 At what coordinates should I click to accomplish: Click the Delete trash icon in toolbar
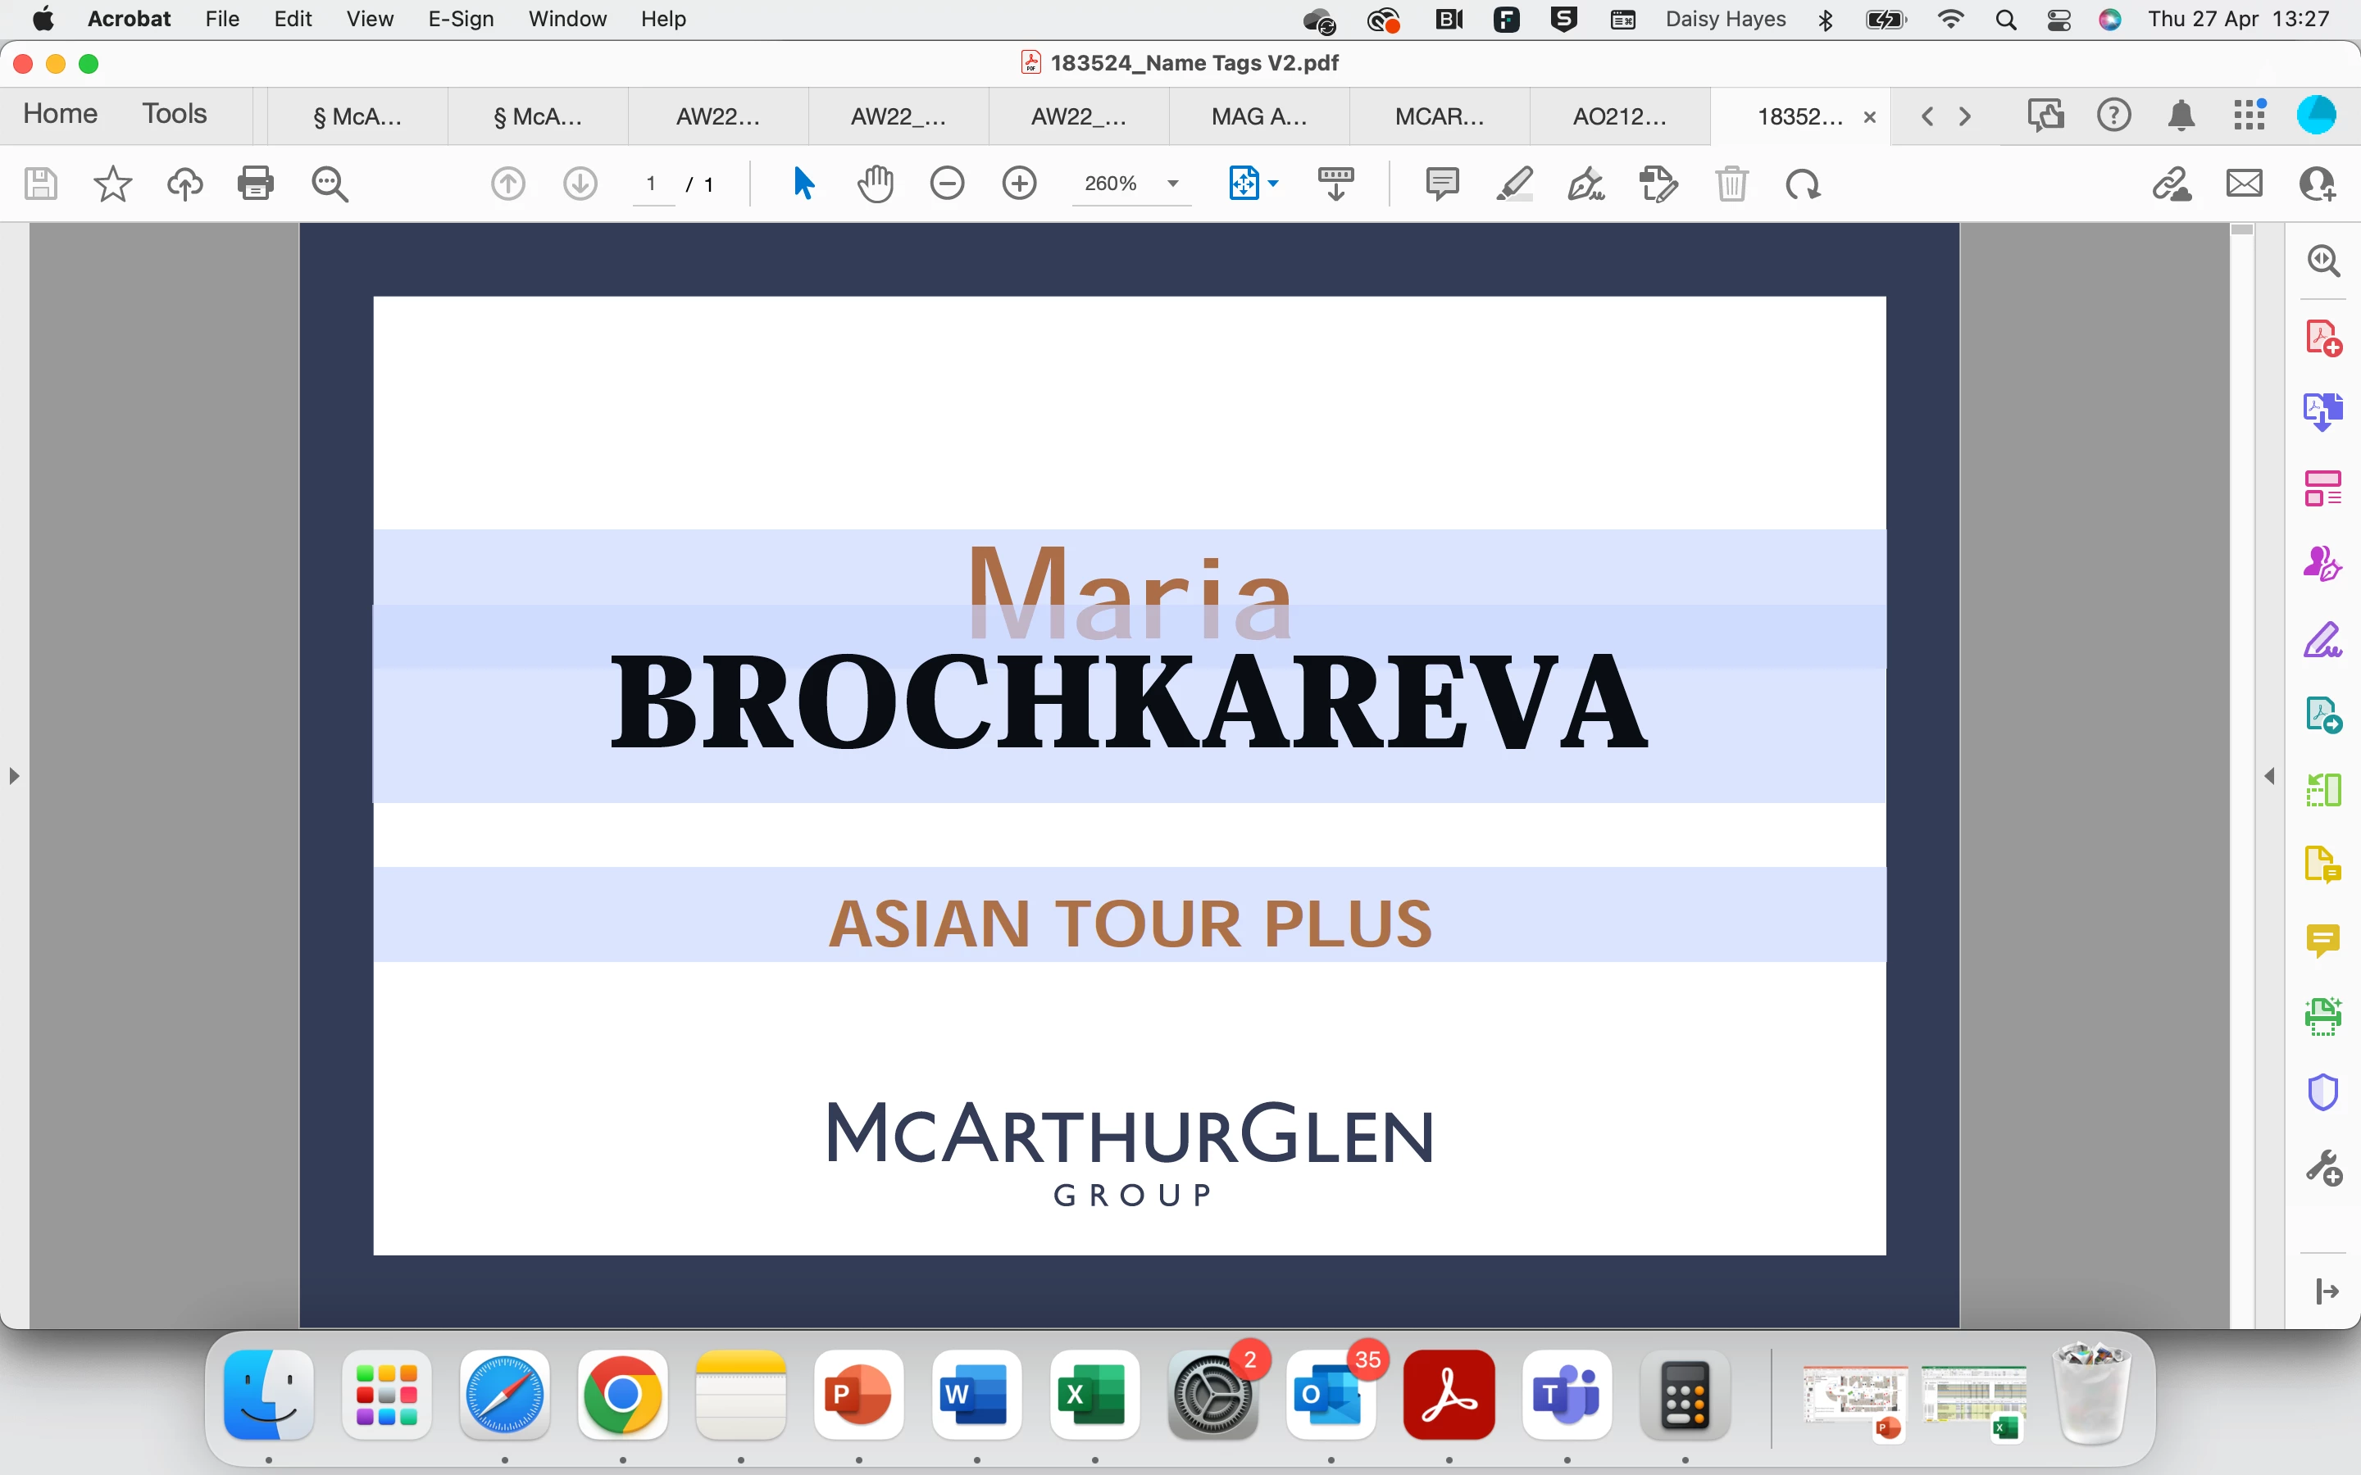tap(1731, 184)
